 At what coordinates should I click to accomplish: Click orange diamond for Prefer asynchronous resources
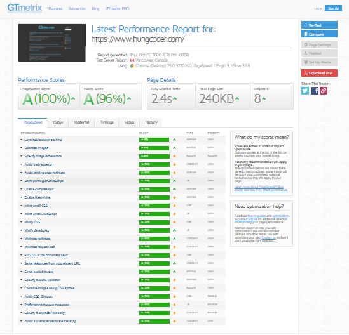click(x=174, y=305)
